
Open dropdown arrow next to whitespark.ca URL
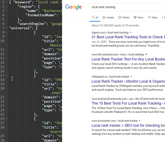pyautogui.click(x=131, y=77)
